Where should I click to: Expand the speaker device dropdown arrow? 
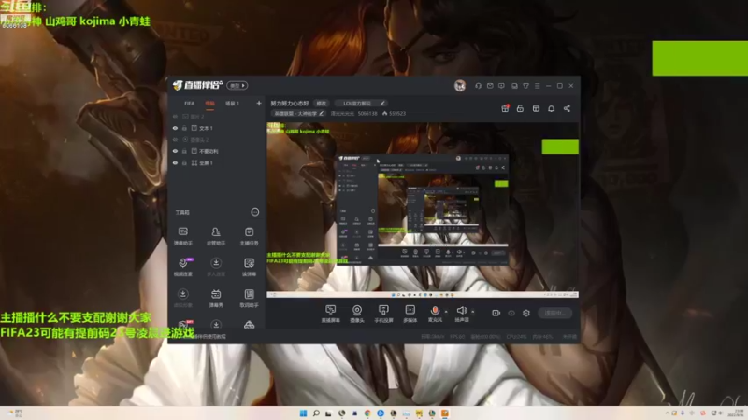473,312
